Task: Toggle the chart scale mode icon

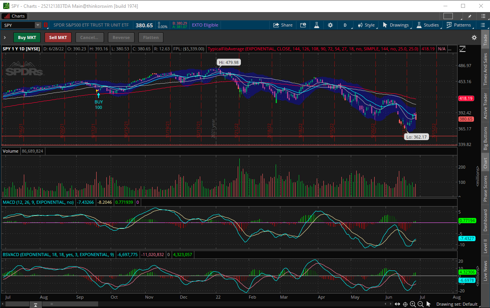Action: pos(463,49)
